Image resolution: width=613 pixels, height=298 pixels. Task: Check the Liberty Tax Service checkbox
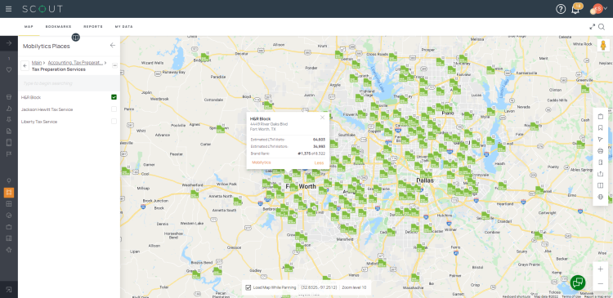pos(114,122)
